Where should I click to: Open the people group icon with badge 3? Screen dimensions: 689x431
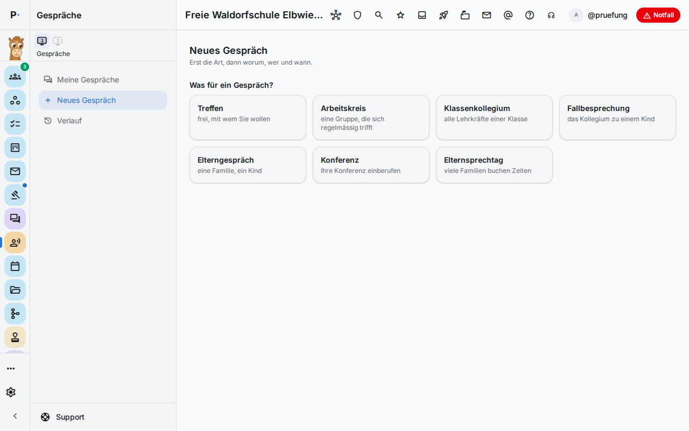pyautogui.click(x=15, y=77)
